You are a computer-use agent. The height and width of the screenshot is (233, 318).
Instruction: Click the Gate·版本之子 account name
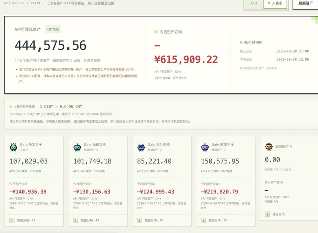(31, 145)
